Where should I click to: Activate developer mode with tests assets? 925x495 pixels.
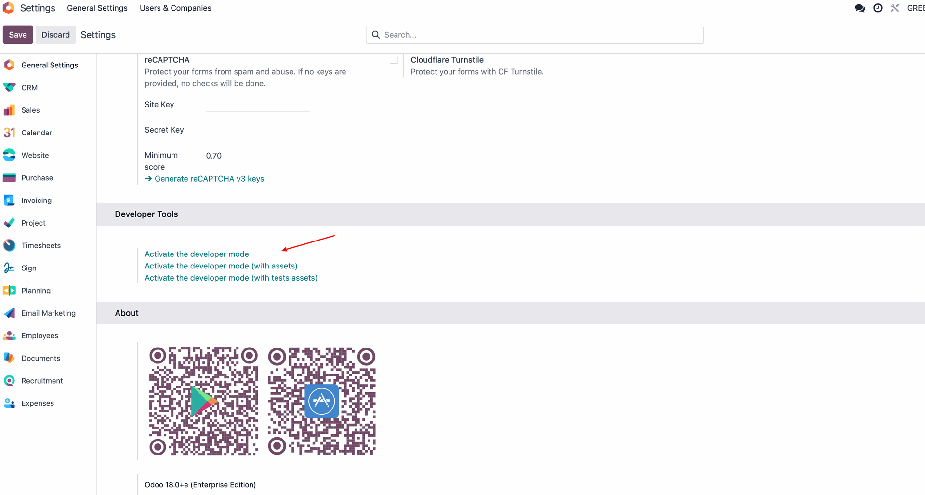coord(231,278)
